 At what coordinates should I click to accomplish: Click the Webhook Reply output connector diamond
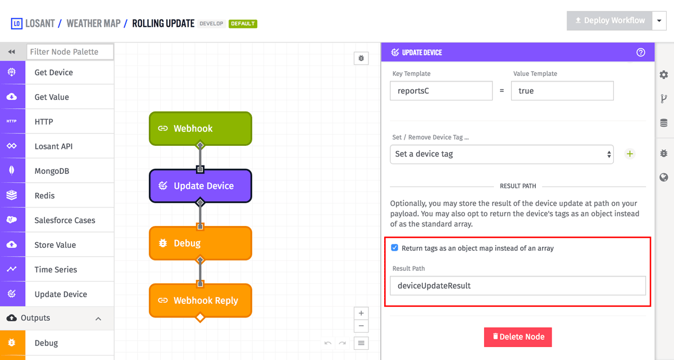pos(200,317)
